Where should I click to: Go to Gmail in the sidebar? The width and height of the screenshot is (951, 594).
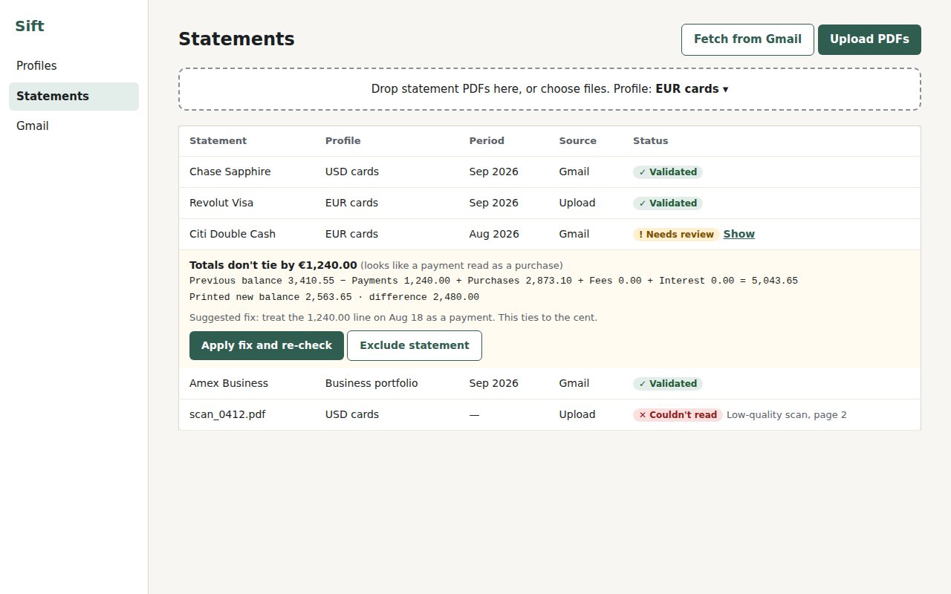tap(74, 126)
